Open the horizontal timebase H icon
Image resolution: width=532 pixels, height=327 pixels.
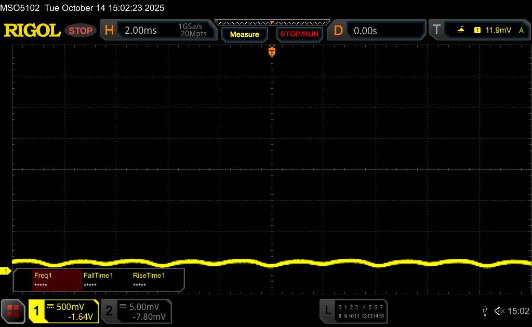(109, 31)
